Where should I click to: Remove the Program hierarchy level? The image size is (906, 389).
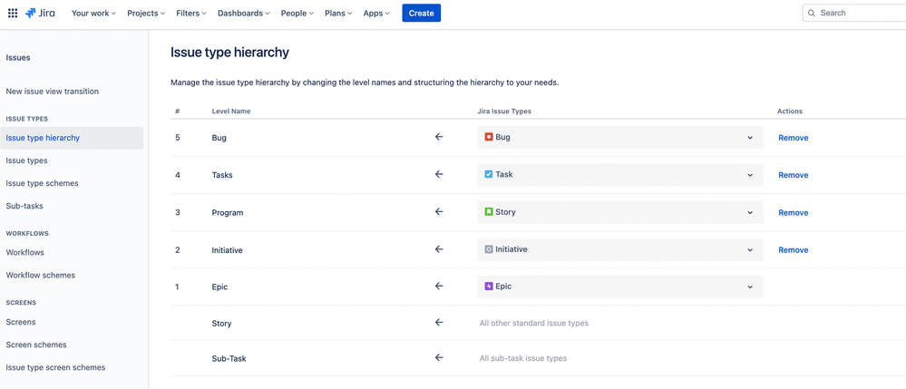pyautogui.click(x=793, y=212)
